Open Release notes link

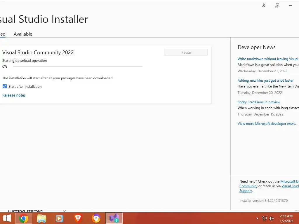click(14, 95)
